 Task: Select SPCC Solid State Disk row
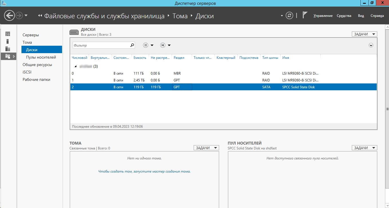pos(223,87)
